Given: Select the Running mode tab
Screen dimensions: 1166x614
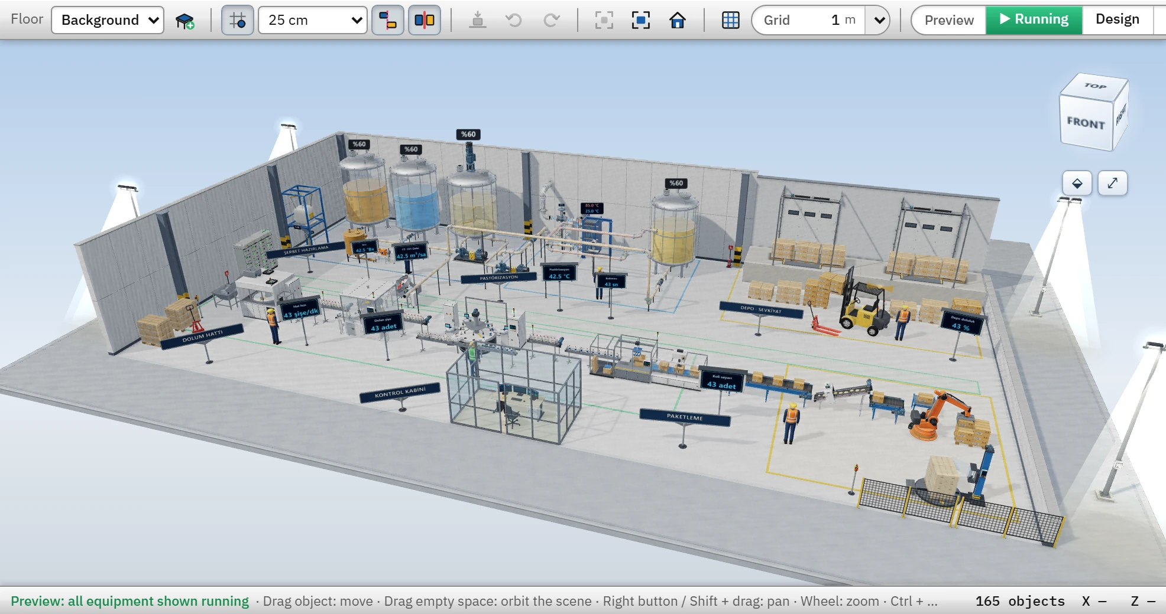Looking at the screenshot, I should click(x=1034, y=19).
